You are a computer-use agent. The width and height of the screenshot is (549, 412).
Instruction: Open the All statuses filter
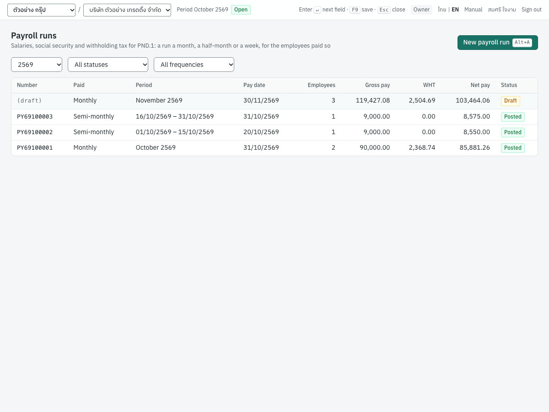pyautogui.click(x=108, y=65)
